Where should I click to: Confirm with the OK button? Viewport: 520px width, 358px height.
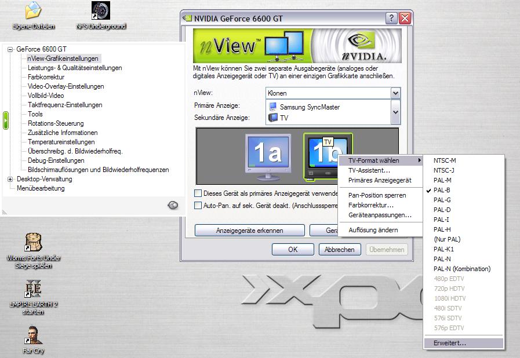(x=293, y=250)
